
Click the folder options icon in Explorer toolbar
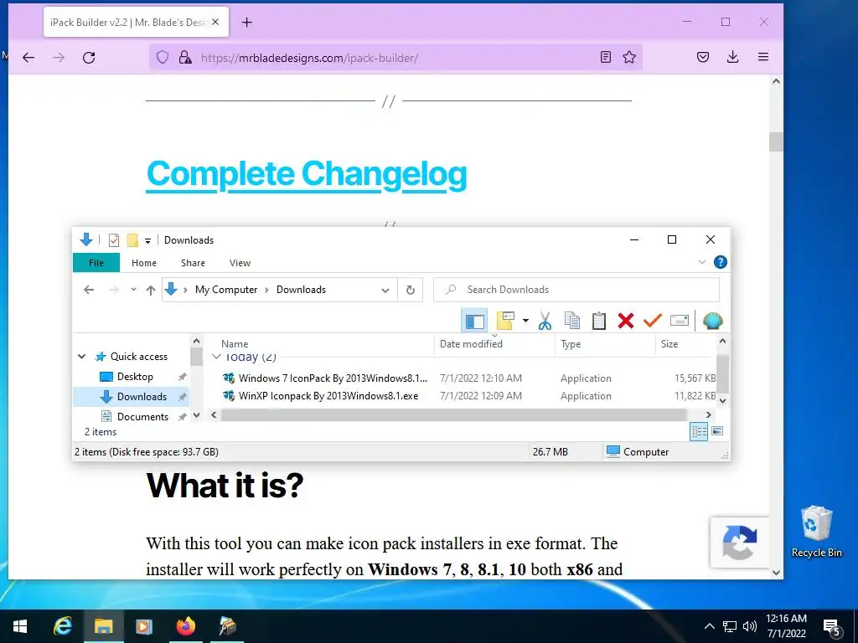505,321
